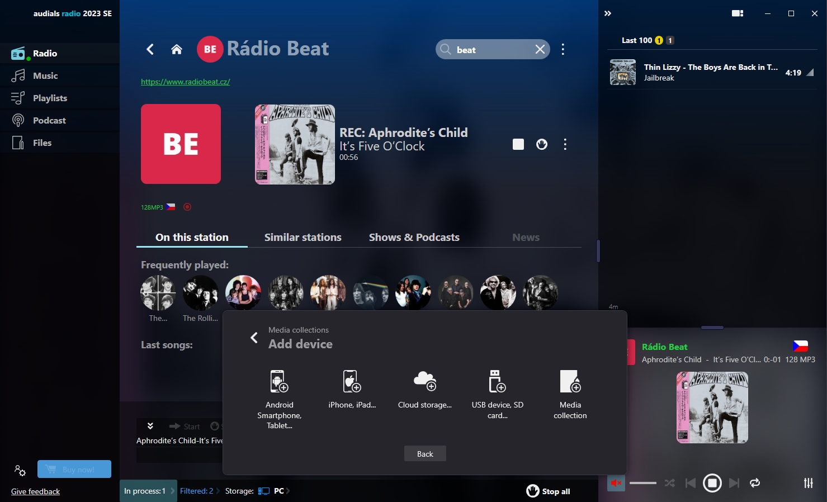Add a Cloud storage location
Image resolution: width=827 pixels, height=502 pixels.
424,389
